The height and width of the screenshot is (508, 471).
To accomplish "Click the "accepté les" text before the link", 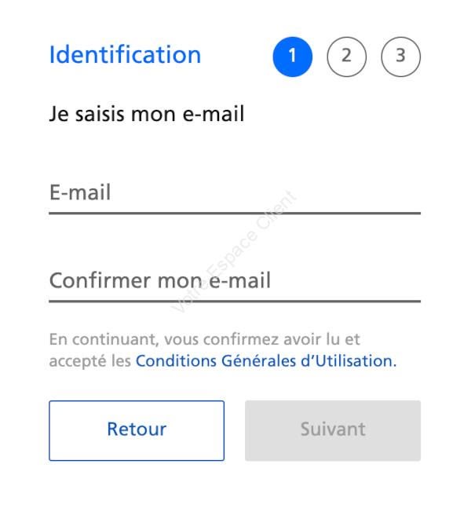I will [x=90, y=362].
